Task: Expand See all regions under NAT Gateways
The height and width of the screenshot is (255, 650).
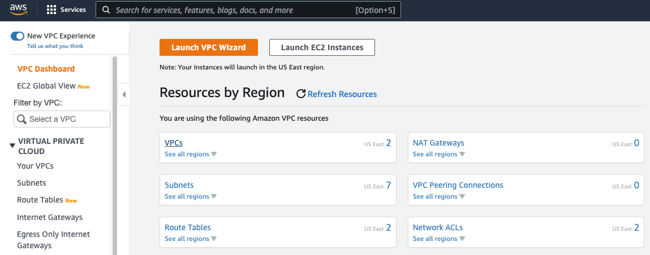Action: coord(438,154)
